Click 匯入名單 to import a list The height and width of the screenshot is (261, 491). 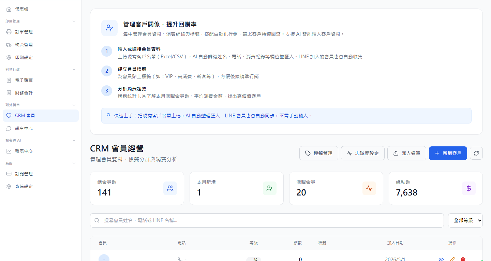407,153
